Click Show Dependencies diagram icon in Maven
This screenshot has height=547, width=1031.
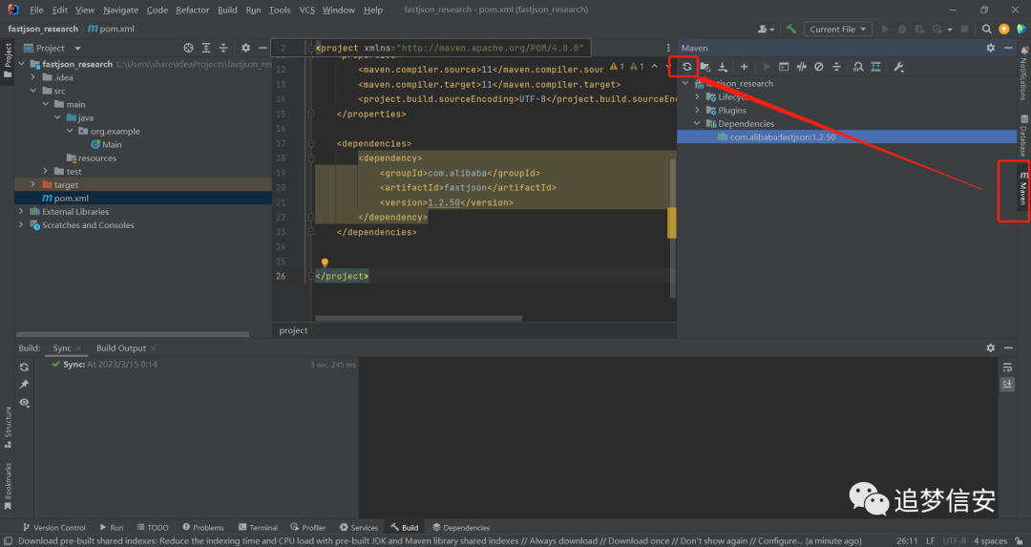pos(875,67)
